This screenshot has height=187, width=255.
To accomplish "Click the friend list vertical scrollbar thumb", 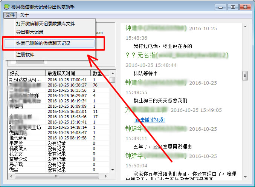I will pyautogui.click(x=113, y=80).
